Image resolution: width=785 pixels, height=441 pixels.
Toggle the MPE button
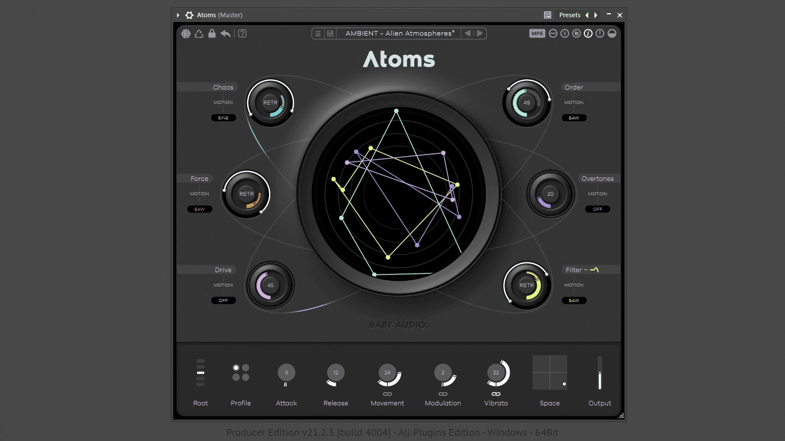537,33
